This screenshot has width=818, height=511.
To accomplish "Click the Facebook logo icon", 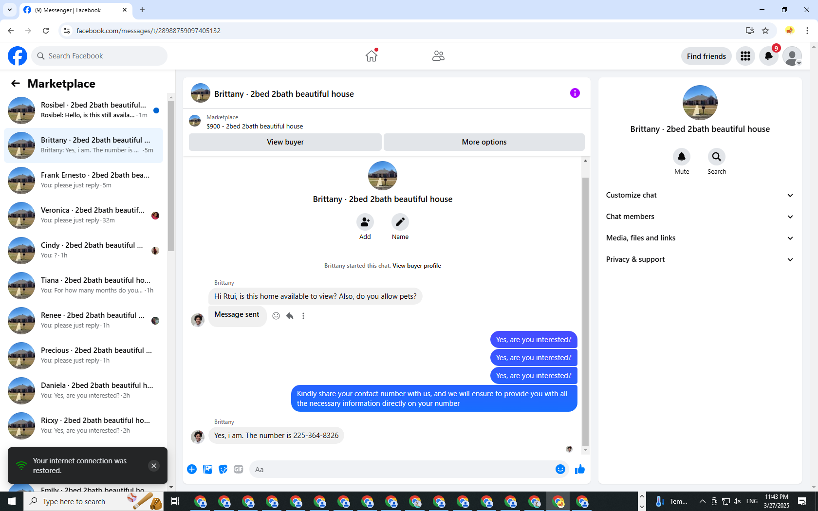I will [18, 56].
